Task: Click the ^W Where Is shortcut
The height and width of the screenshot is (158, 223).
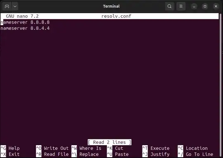Action: pyautogui.click(x=86, y=148)
